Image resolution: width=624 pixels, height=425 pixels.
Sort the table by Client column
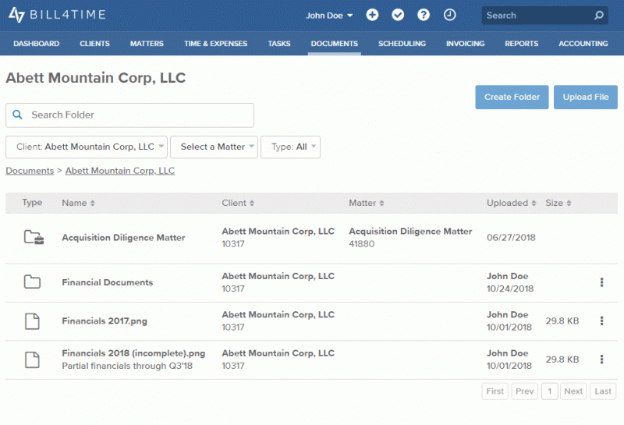click(238, 203)
